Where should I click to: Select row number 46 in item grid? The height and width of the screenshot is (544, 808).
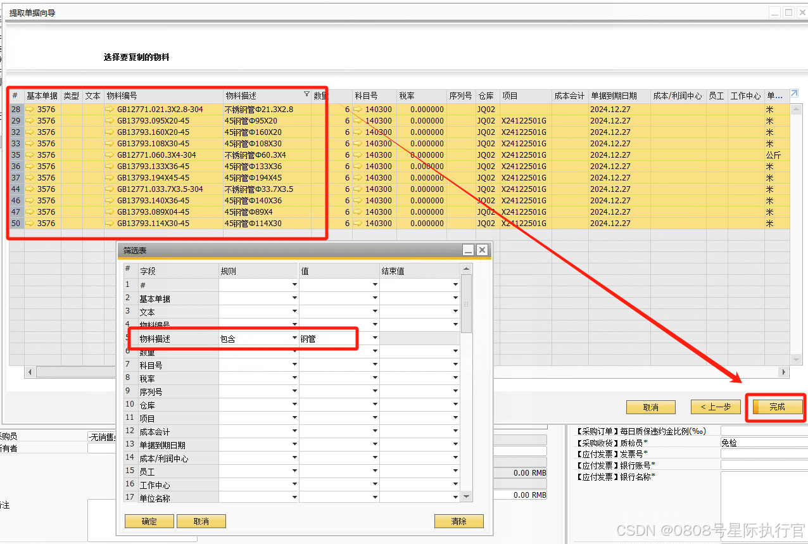(16, 201)
